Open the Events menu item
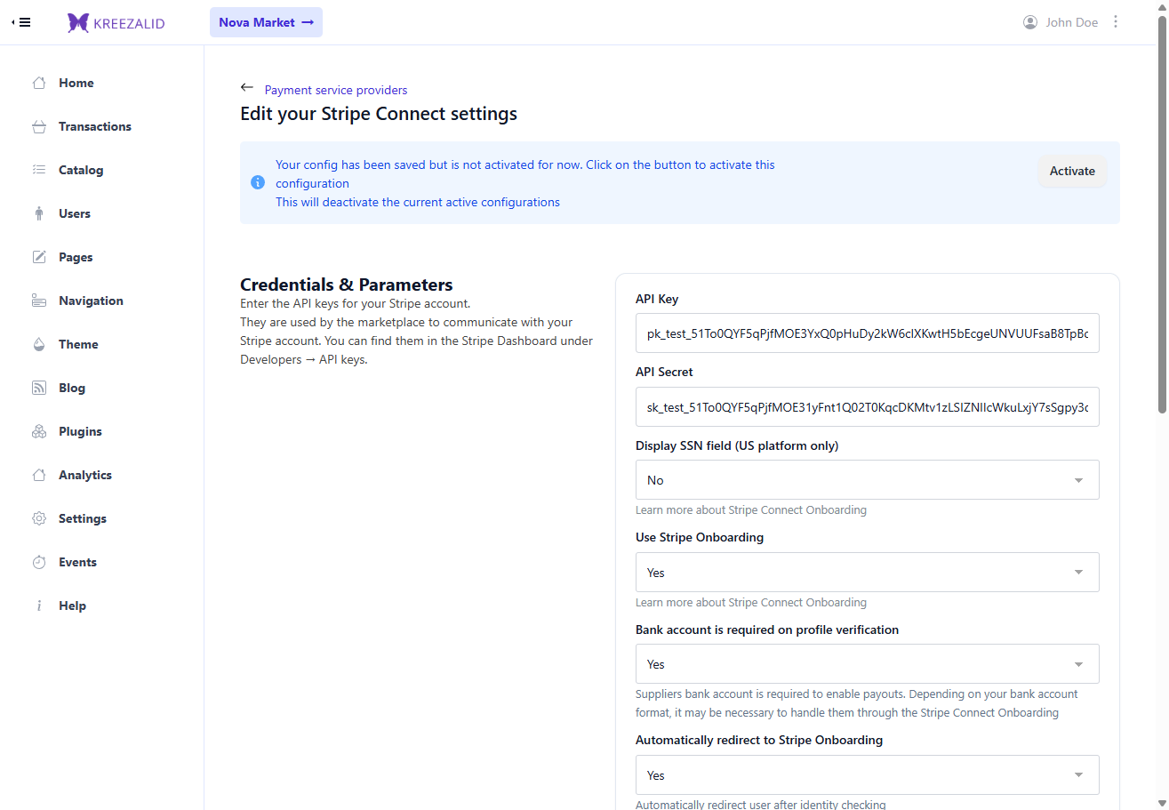Viewport: 1169px width, 810px height. click(x=77, y=562)
